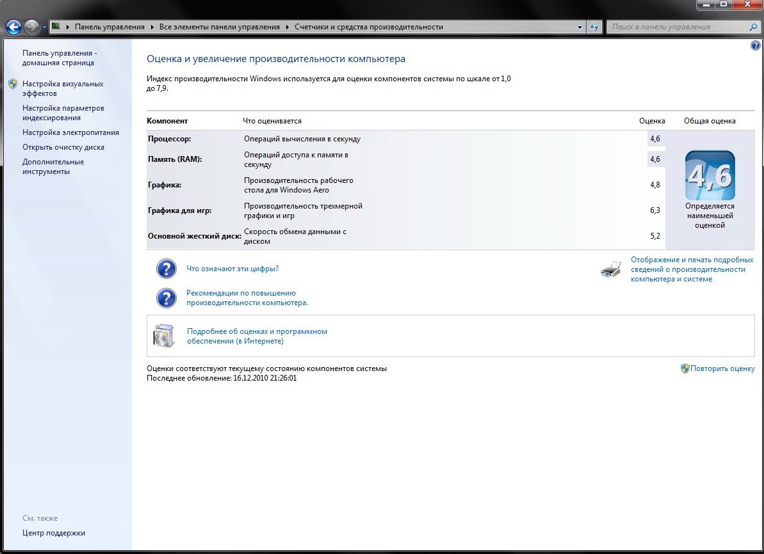Image resolution: width=764 pixels, height=554 pixels.
Task: Click the 6,3 gaming graphics score
Action: pos(655,210)
